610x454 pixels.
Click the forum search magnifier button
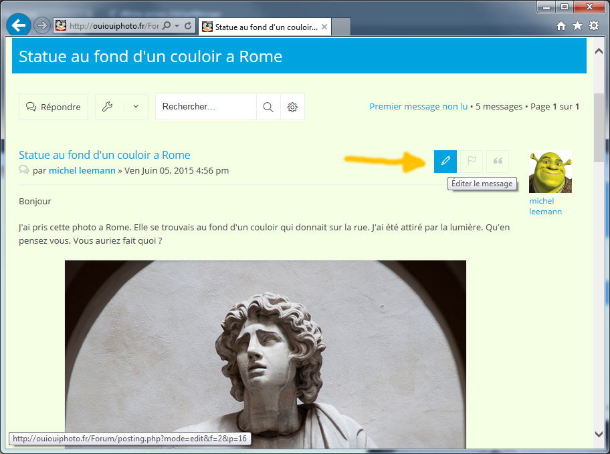[268, 107]
